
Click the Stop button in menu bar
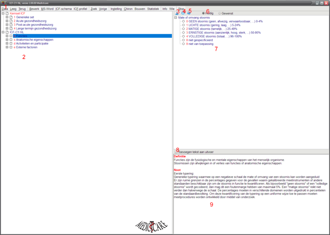click(x=181, y=8)
